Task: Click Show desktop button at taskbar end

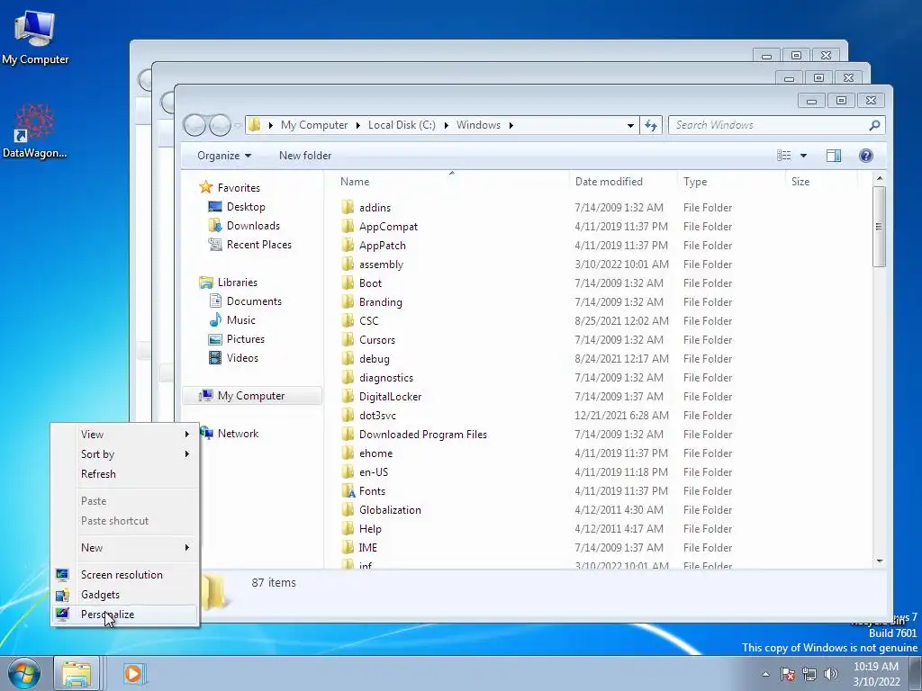Action: click(916, 674)
